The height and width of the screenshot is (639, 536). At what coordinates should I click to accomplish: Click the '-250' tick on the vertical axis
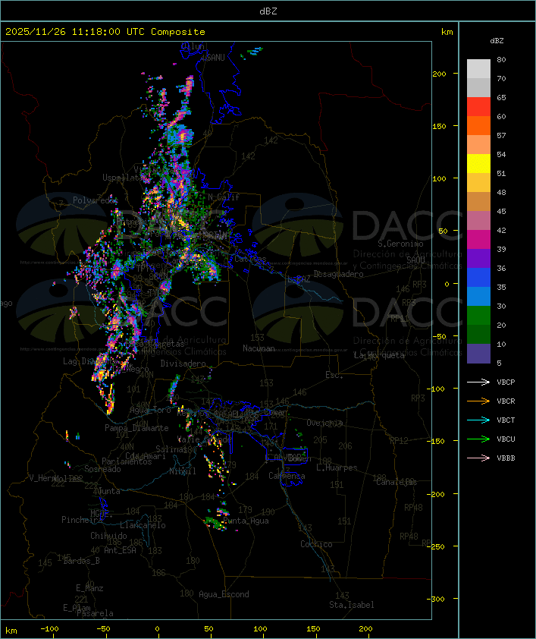(x=437, y=546)
